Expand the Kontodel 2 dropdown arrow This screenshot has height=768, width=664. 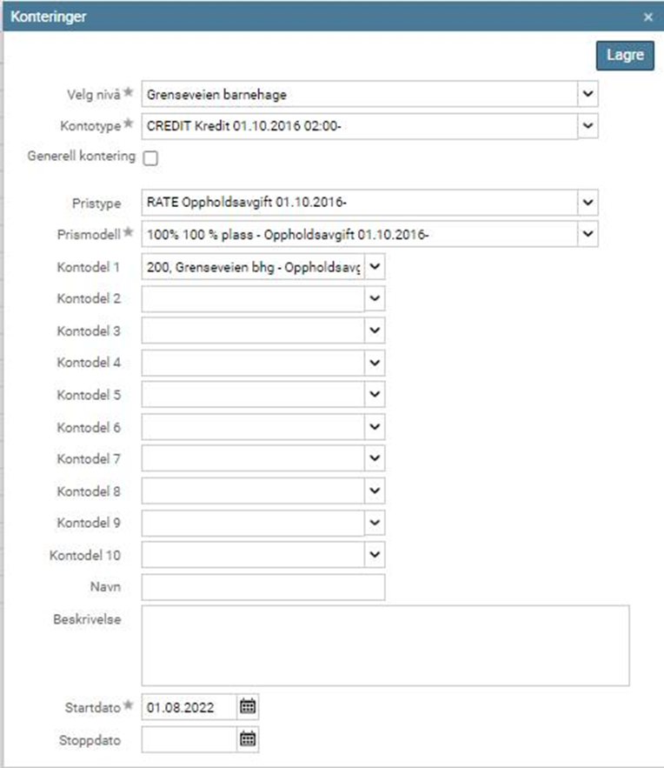click(375, 298)
